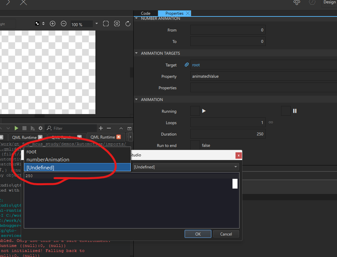337x257 pixels.
Task: Click the stop square icon in output panel
Action: [24, 128]
